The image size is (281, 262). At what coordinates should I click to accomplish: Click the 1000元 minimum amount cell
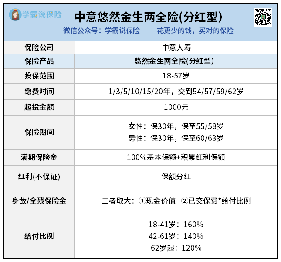click(176, 107)
